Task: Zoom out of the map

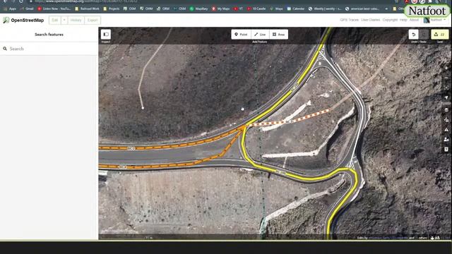Action: [x=446, y=78]
